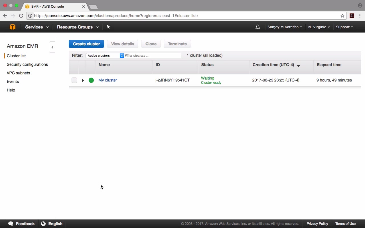
Task: Click the pin shortcuts icon in navbar
Action: tap(108, 27)
